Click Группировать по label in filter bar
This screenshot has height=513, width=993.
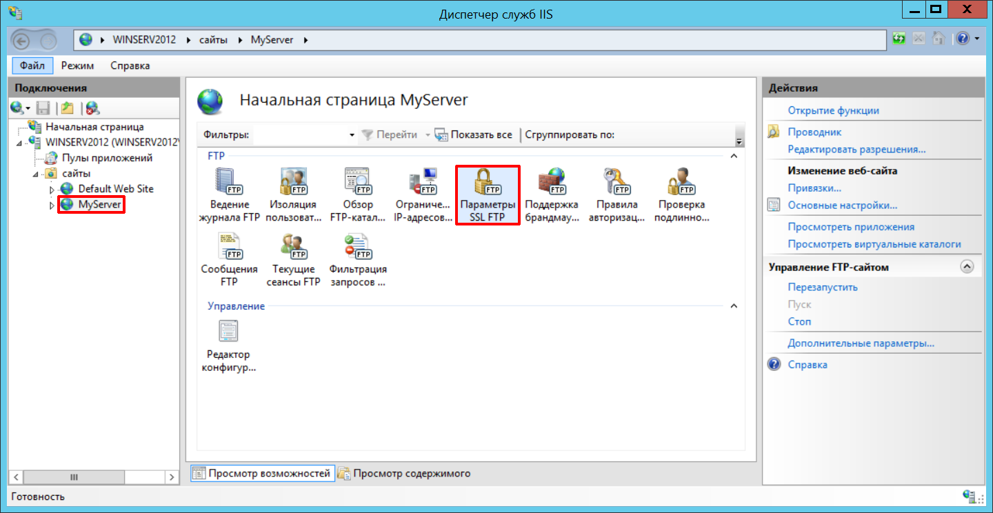point(570,134)
